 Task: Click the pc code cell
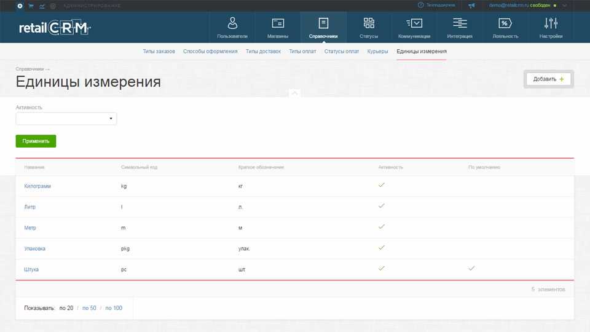click(124, 269)
